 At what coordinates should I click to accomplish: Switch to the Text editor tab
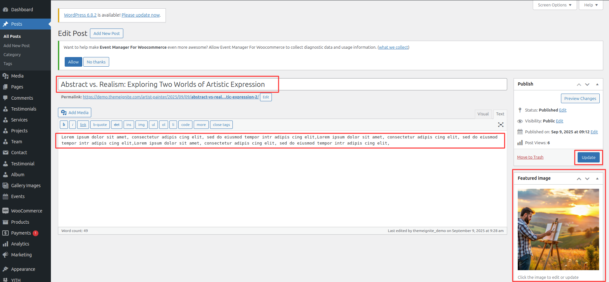click(x=500, y=114)
